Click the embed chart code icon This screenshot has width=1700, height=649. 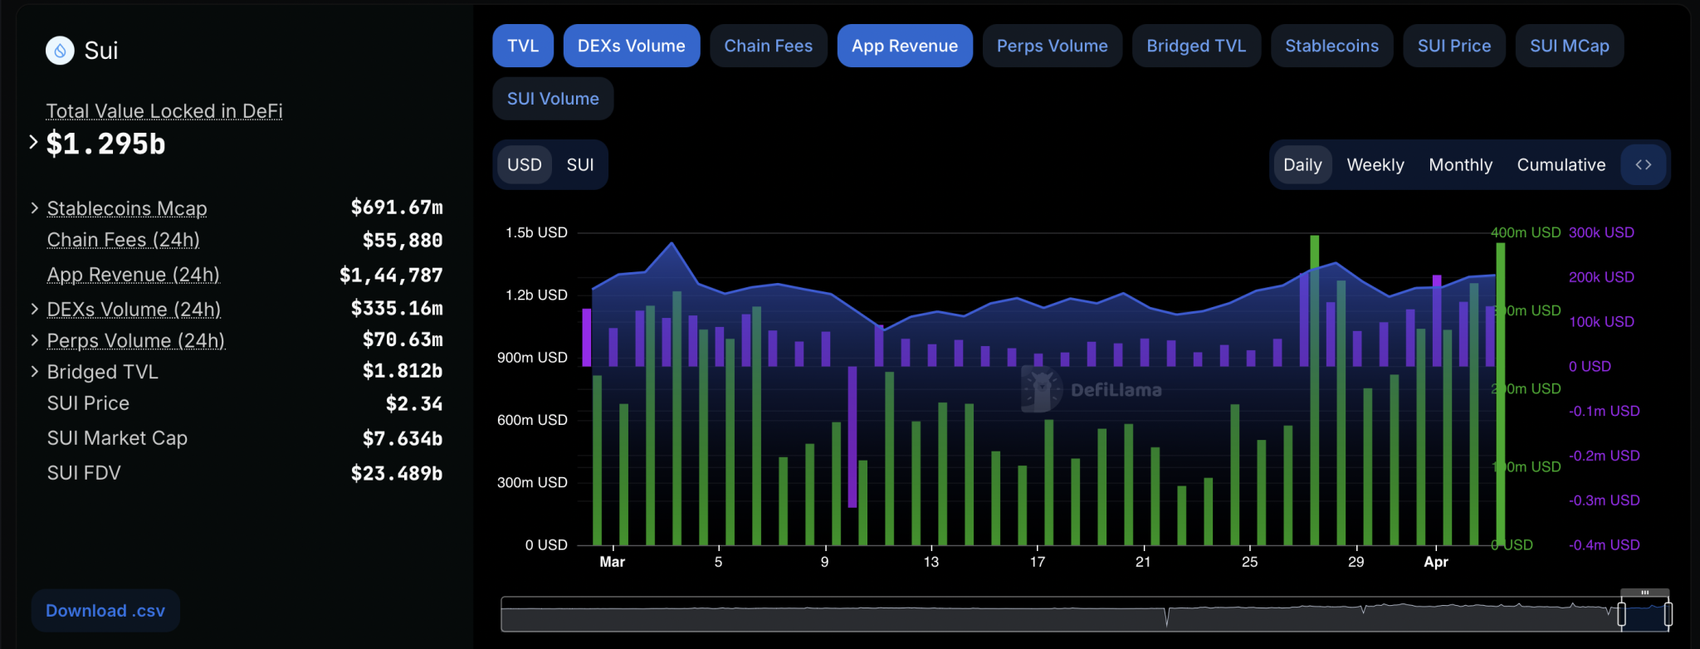[1643, 165]
